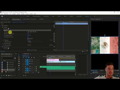The width and height of the screenshot is (120, 90).
Task: Select the Pen tool in toolbar
Action: [19, 65]
